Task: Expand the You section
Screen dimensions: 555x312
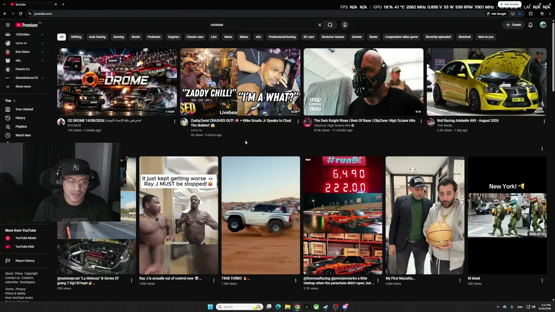Action: pyautogui.click(x=10, y=101)
